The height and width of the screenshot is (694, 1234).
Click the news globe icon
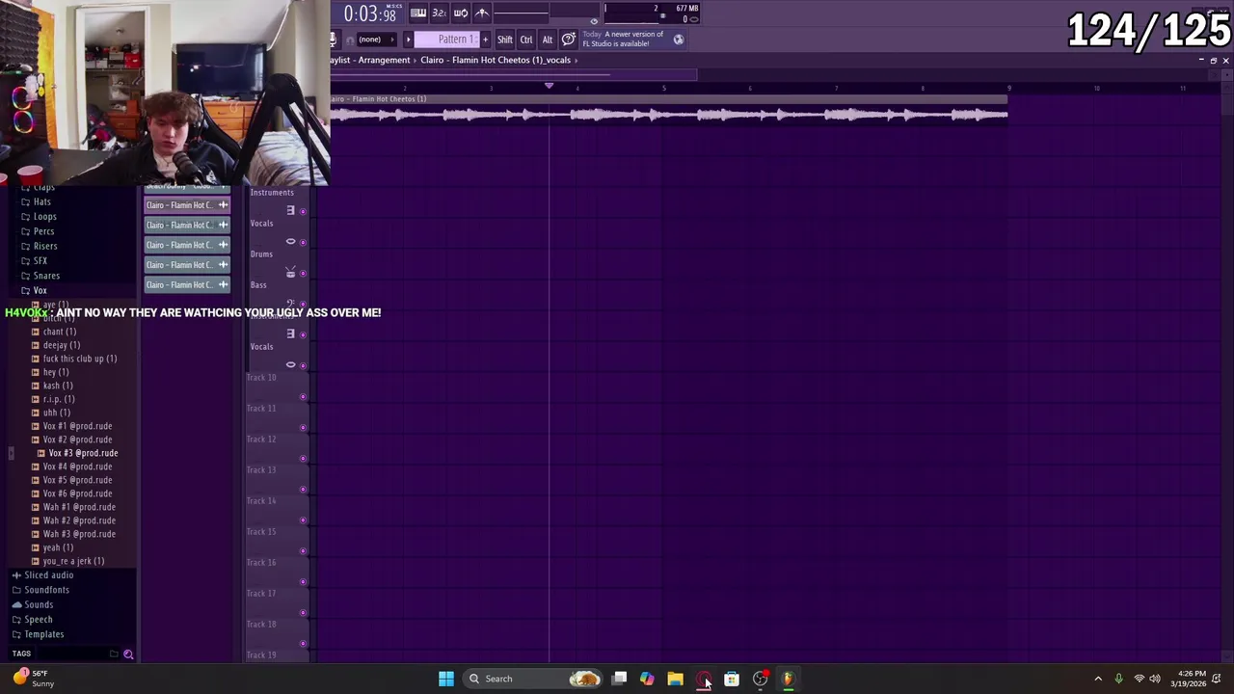click(679, 40)
